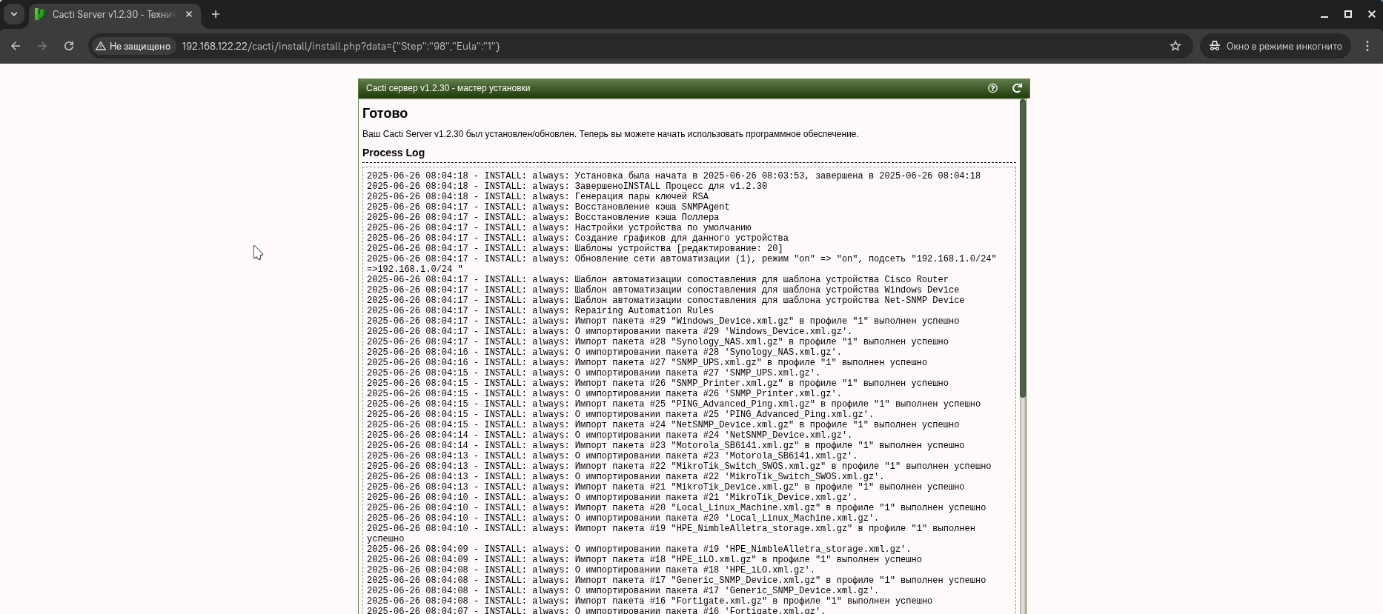The width and height of the screenshot is (1383, 614).
Task: Go back in browser history
Action: 16,46
